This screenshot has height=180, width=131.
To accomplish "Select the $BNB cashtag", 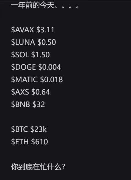I will [21, 104].
